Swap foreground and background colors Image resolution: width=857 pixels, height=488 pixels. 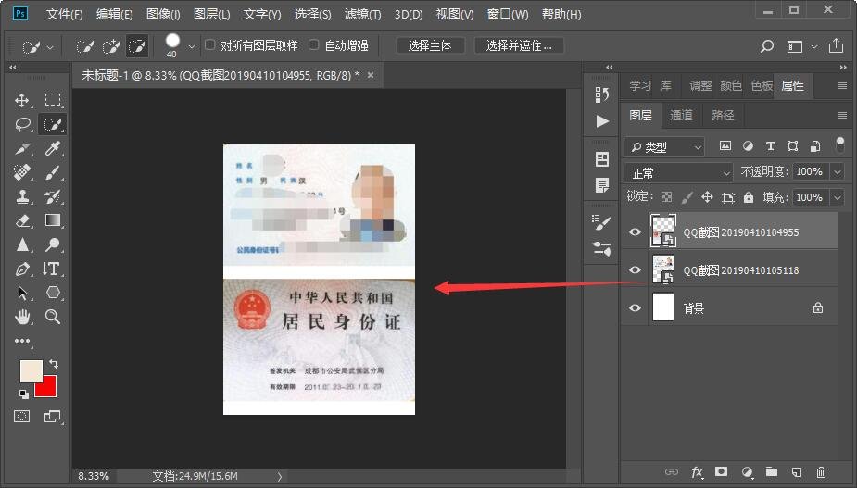[x=54, y=363]
